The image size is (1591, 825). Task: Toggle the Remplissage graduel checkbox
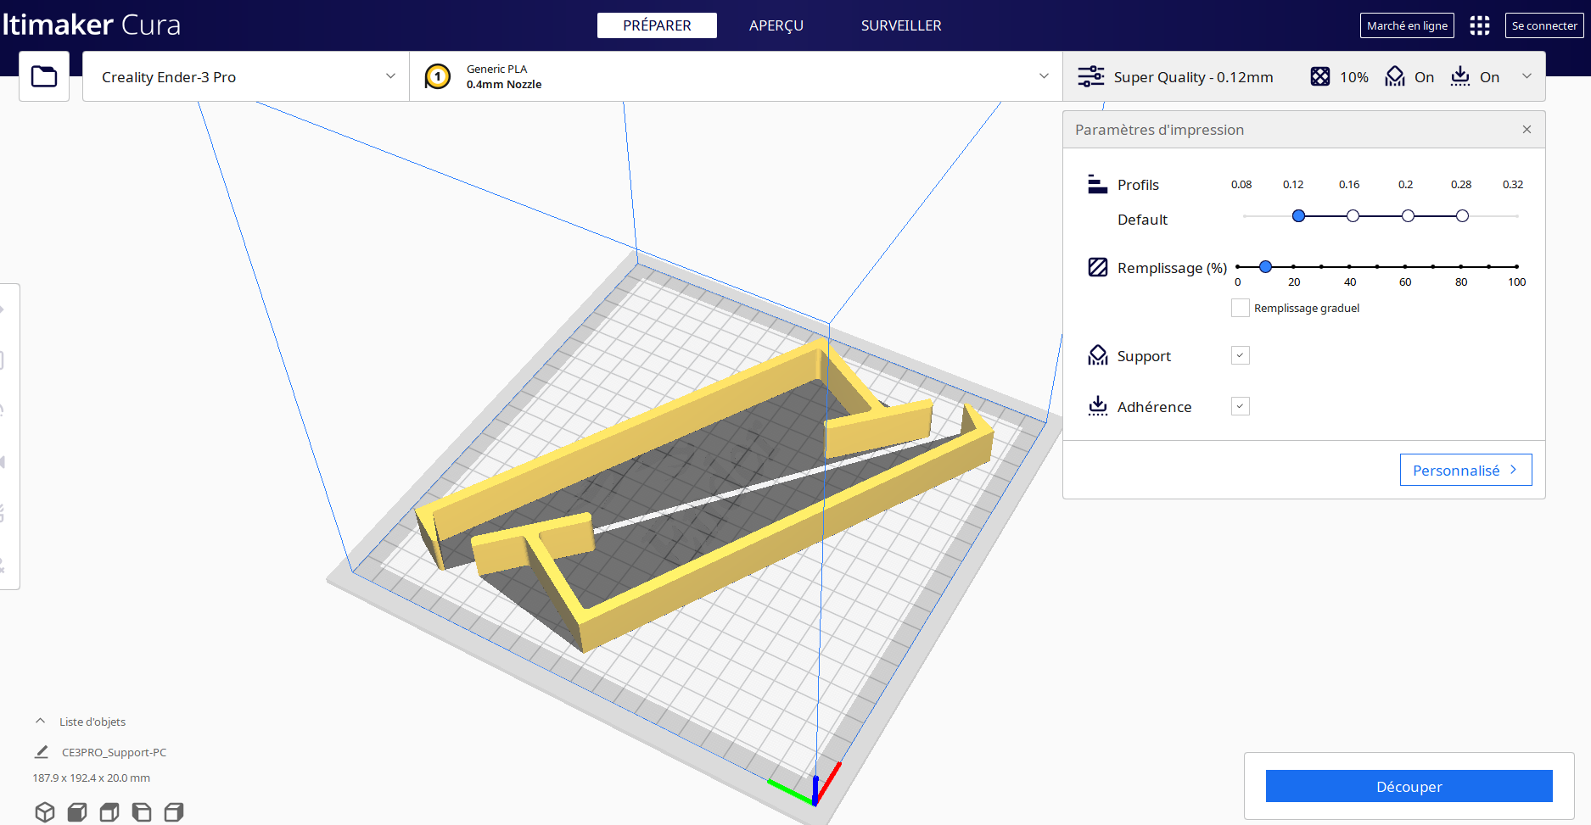1241,308
